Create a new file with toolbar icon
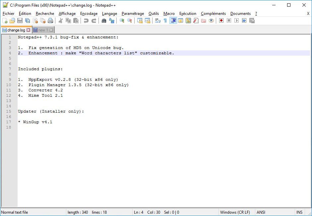Image resolution: width=312 pixels, height=216 pixels. click(x=5, y=21)
